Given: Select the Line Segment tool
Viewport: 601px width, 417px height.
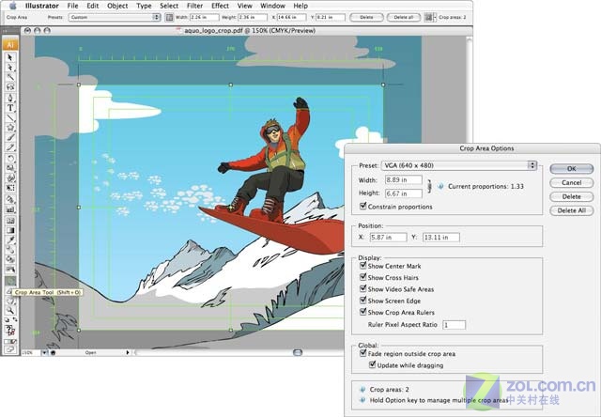Looking at the screenshot, I should 10,117.
